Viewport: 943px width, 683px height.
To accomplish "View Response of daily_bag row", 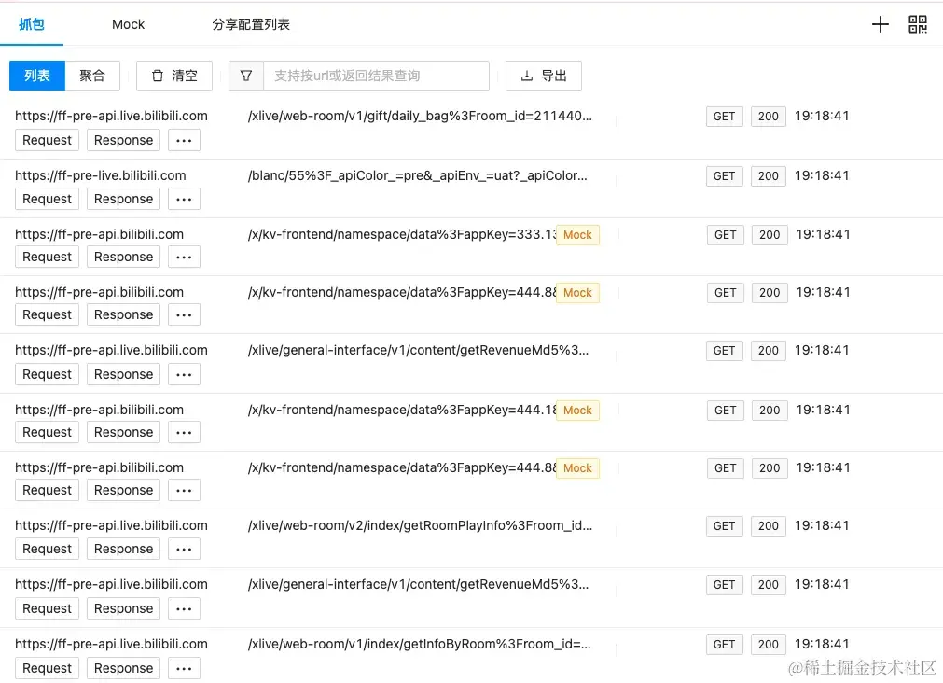I will click(x=123, y=140).
